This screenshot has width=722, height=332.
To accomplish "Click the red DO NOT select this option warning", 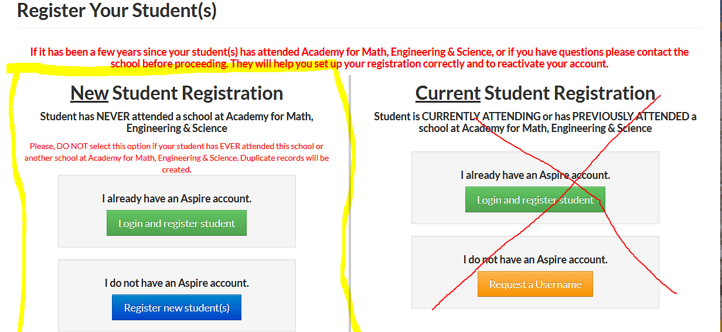I will pos(176,158).
